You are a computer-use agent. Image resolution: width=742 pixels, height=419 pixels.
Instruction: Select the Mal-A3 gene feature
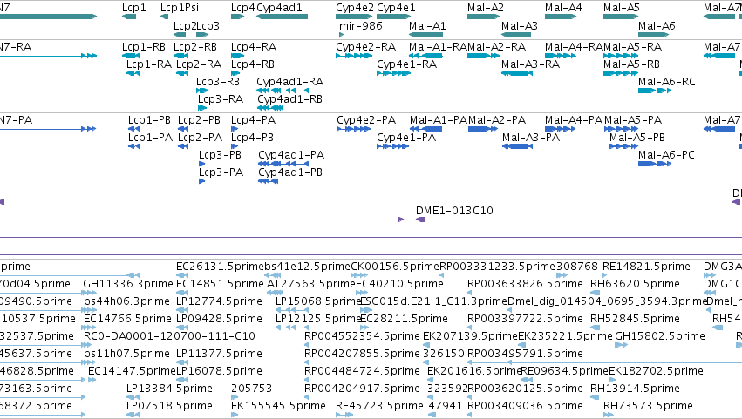coord(516,35)
